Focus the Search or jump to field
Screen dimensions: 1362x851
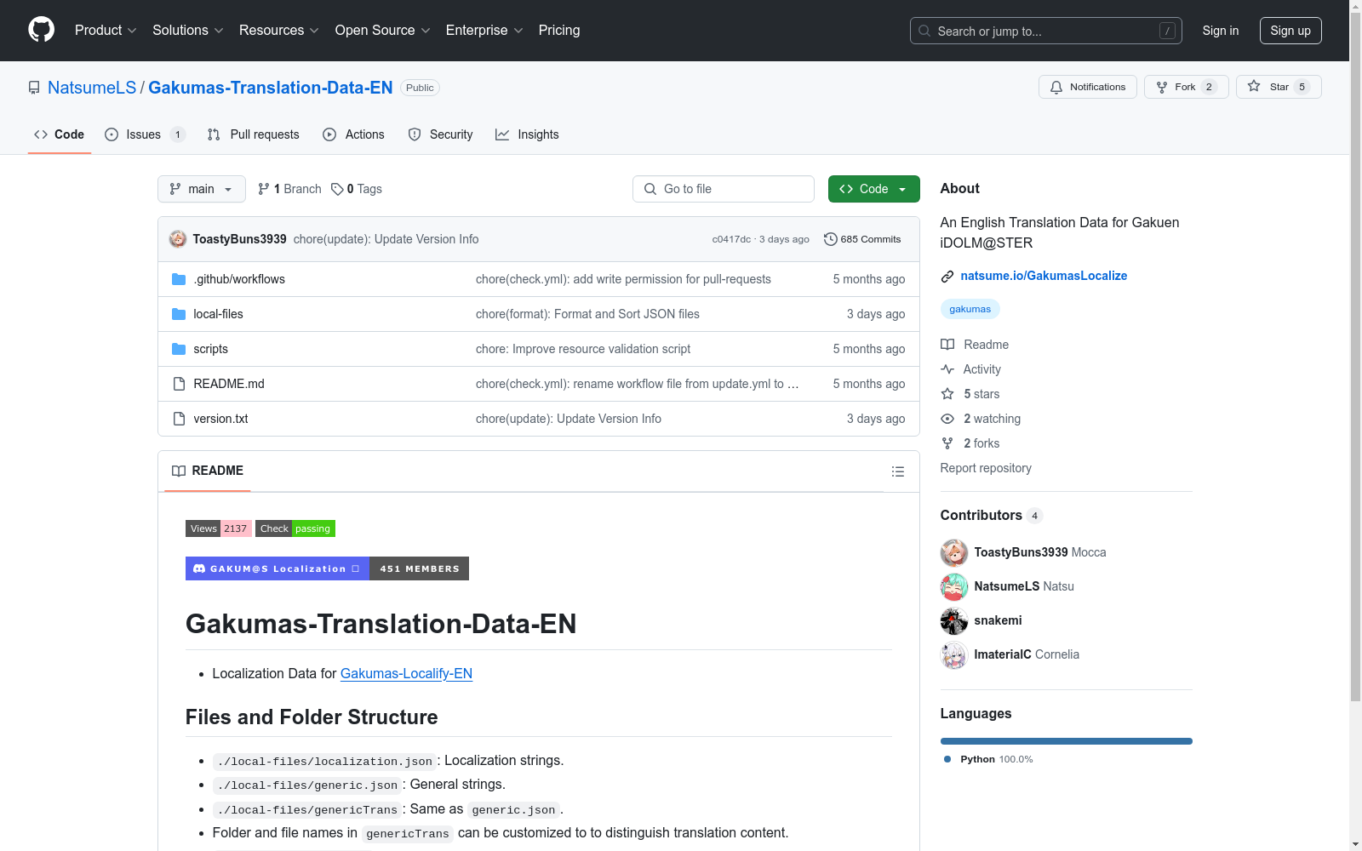1046,31
